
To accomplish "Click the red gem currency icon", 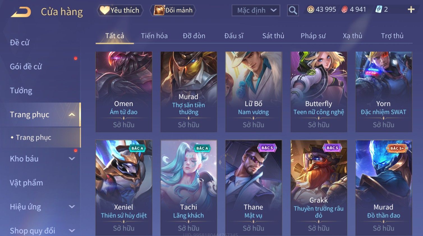I will coord(344,10).
